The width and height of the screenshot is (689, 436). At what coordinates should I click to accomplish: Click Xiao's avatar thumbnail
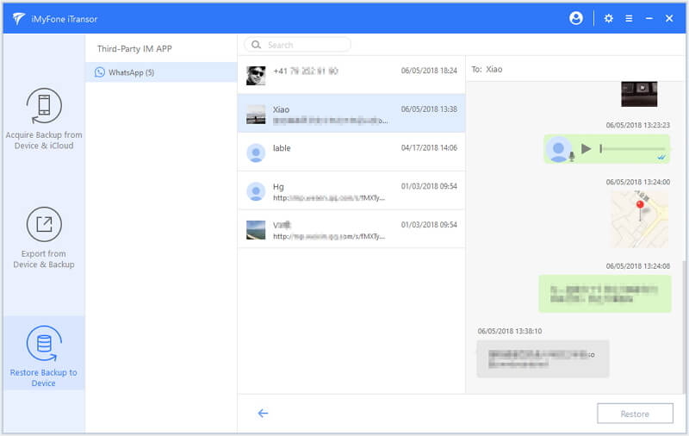coord(256,115)
